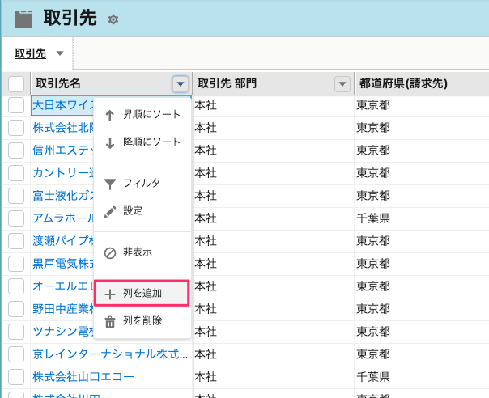Select 非表示 to hide column
The height and width of the screenshot is (398, 489).
(142, 252)
